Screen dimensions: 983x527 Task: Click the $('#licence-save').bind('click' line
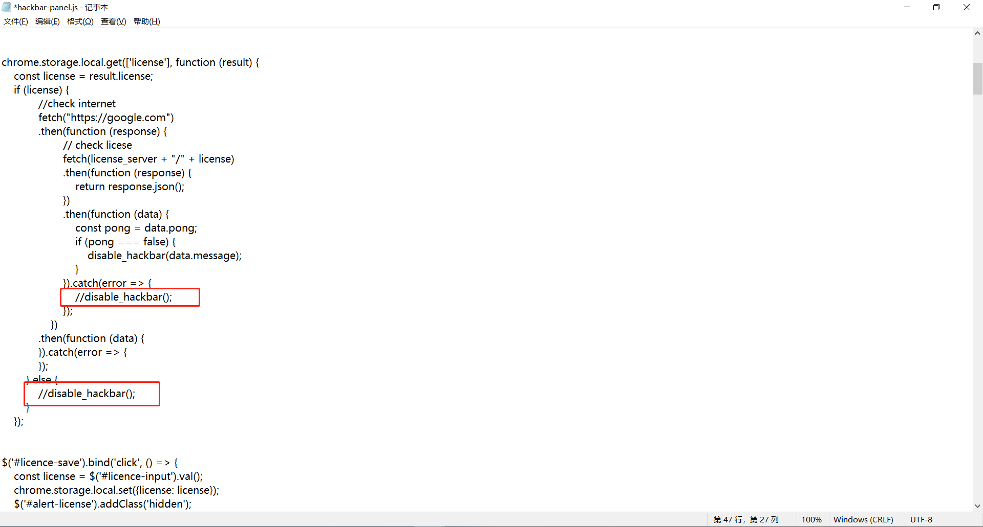pyautogui.click(x=90, y=463)
